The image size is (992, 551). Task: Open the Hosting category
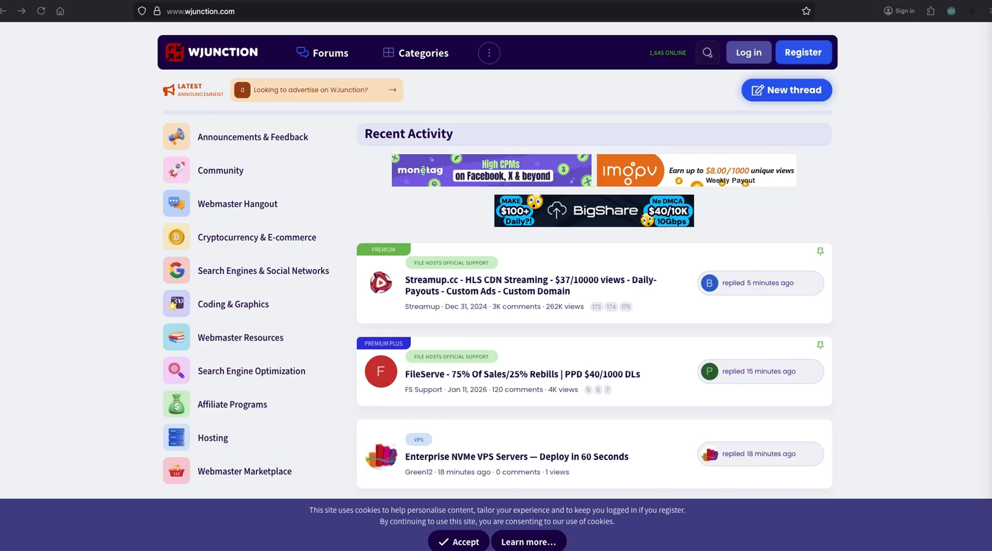coord(212,437)
